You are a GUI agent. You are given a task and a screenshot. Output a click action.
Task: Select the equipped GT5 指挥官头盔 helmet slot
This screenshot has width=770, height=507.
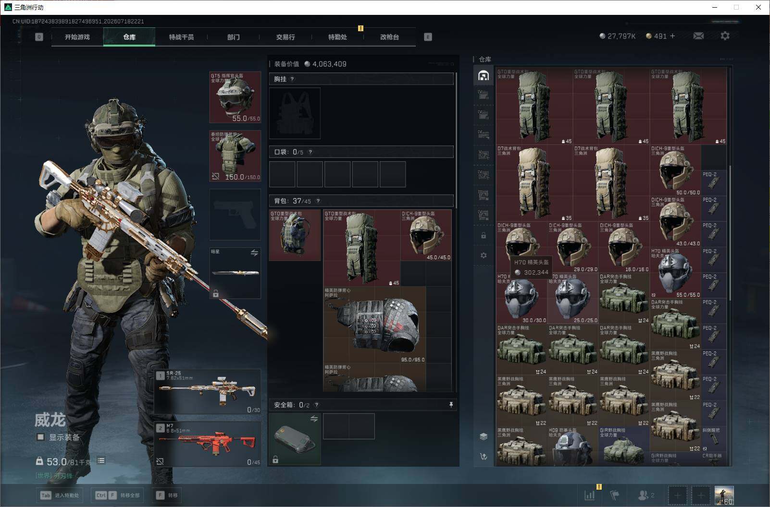tap(235, 97)
